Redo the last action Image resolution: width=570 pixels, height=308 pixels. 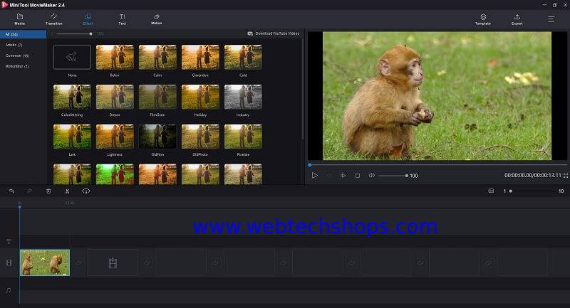pyautogui.click(x=30, y=191)
